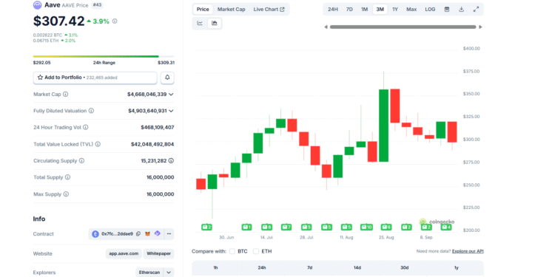The height and width of the screenshot is (277, 555).
Task: Enable the BTC compare checkbox
Action: 232,252
